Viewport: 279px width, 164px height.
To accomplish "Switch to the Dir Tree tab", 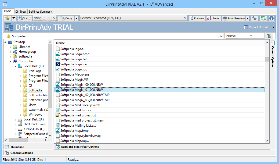I will tap(20, 12).
